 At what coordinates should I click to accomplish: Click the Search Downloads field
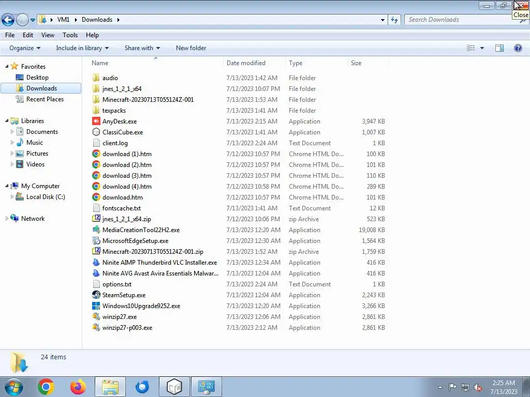click(x=461, y=20)
